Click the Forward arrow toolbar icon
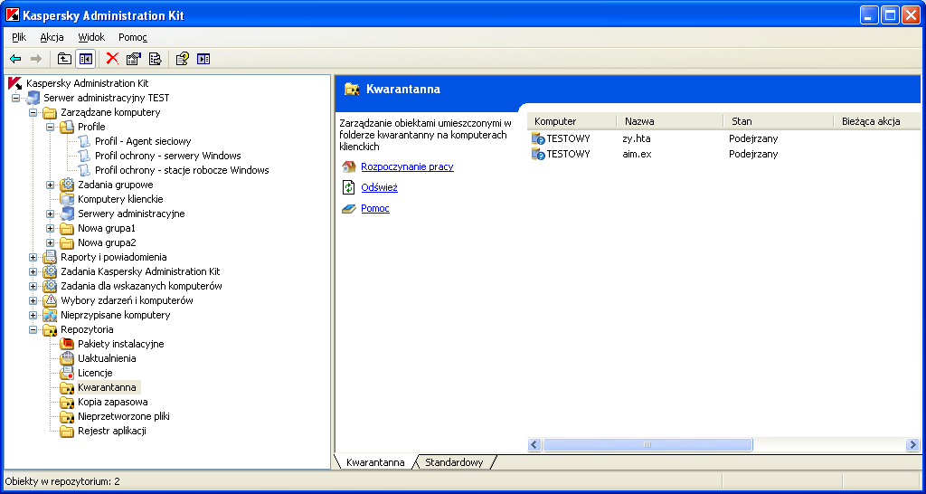The image size is (926, 494). 36,59
